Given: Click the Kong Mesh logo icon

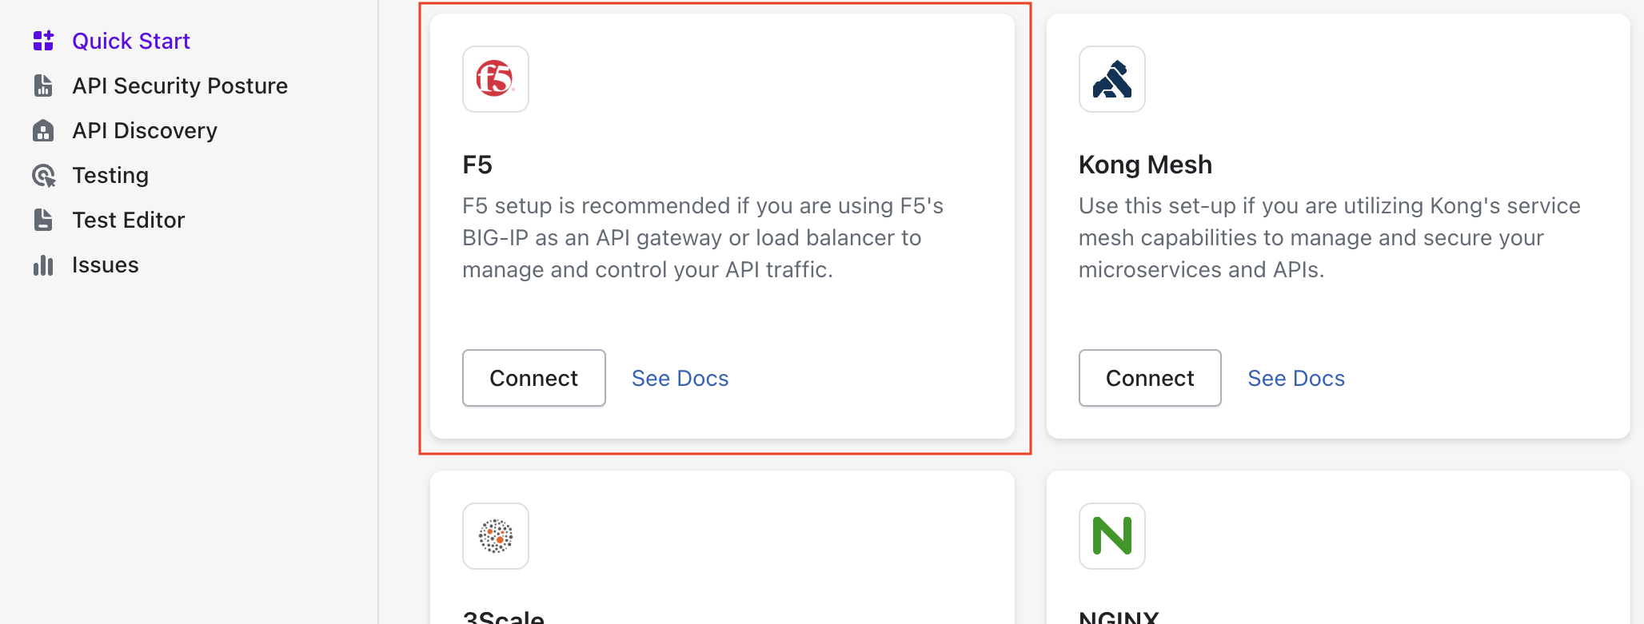Looking at the screenshot, I should pyautogui.click(x=1111, y=79).
